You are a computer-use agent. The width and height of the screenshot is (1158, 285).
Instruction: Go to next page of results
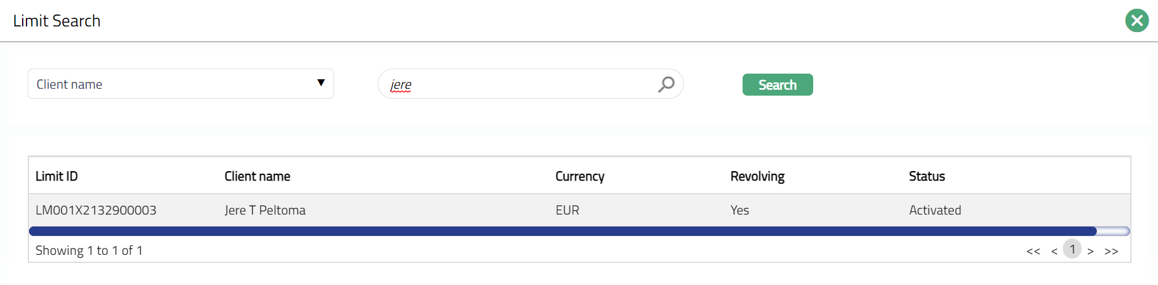1090,251
